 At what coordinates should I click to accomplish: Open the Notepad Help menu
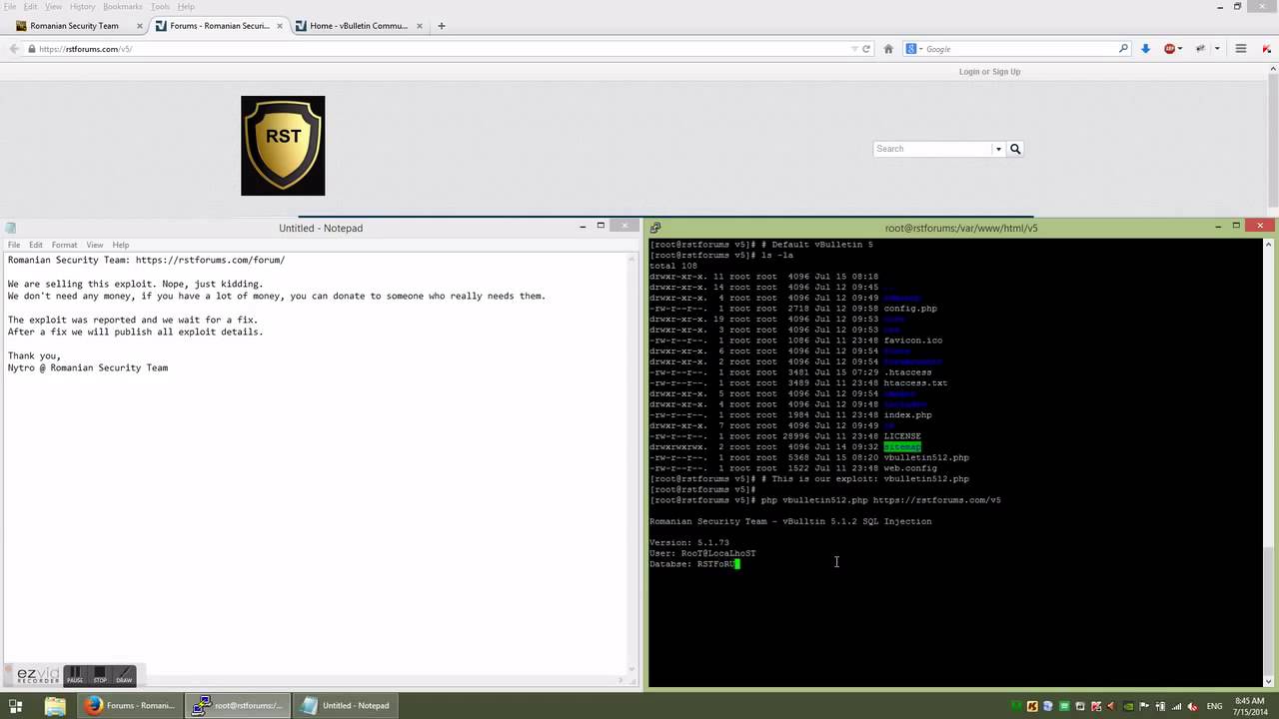click(x=121, y=245)
